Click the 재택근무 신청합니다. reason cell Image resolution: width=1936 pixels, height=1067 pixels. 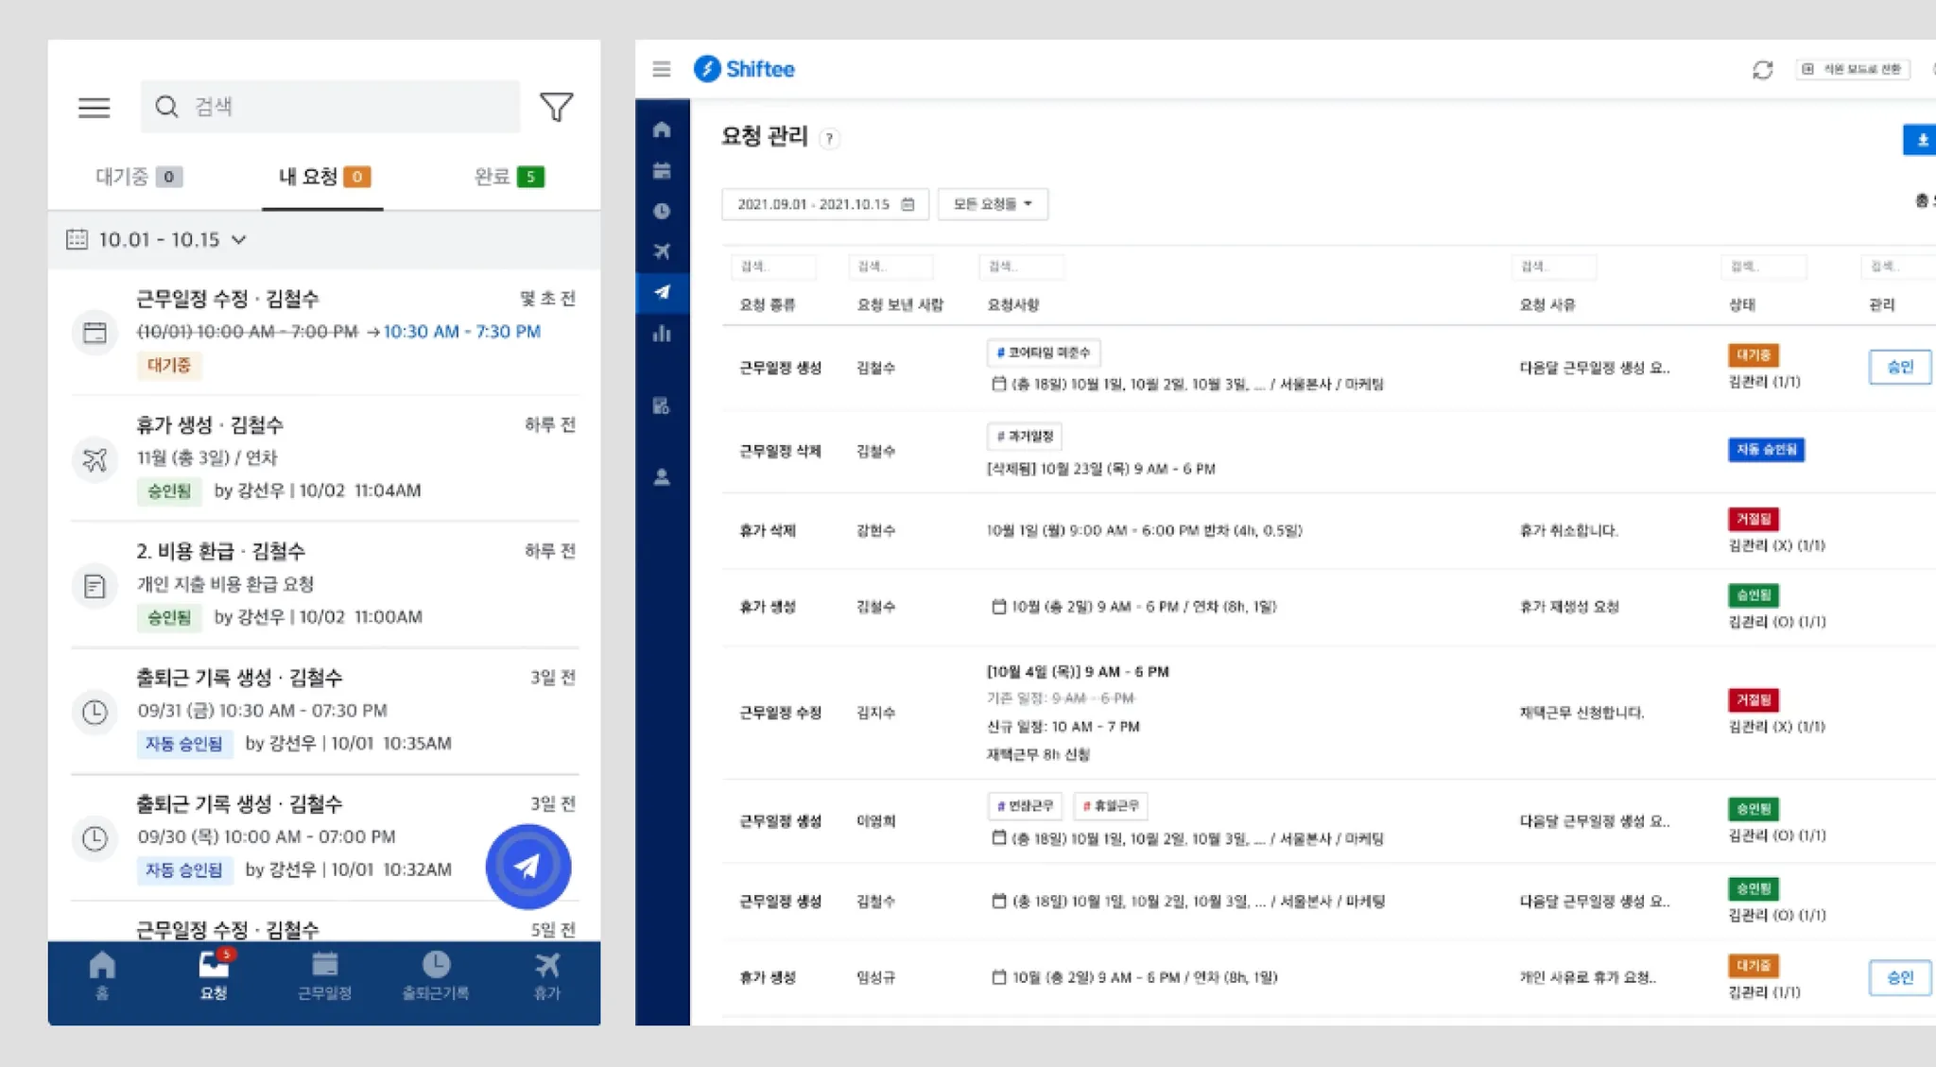1582,714
